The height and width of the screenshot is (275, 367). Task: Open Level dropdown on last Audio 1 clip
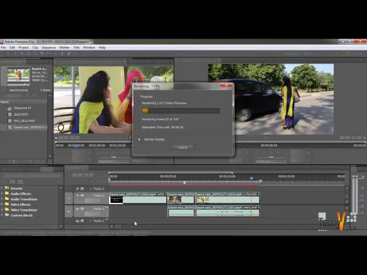click(259, 207)
